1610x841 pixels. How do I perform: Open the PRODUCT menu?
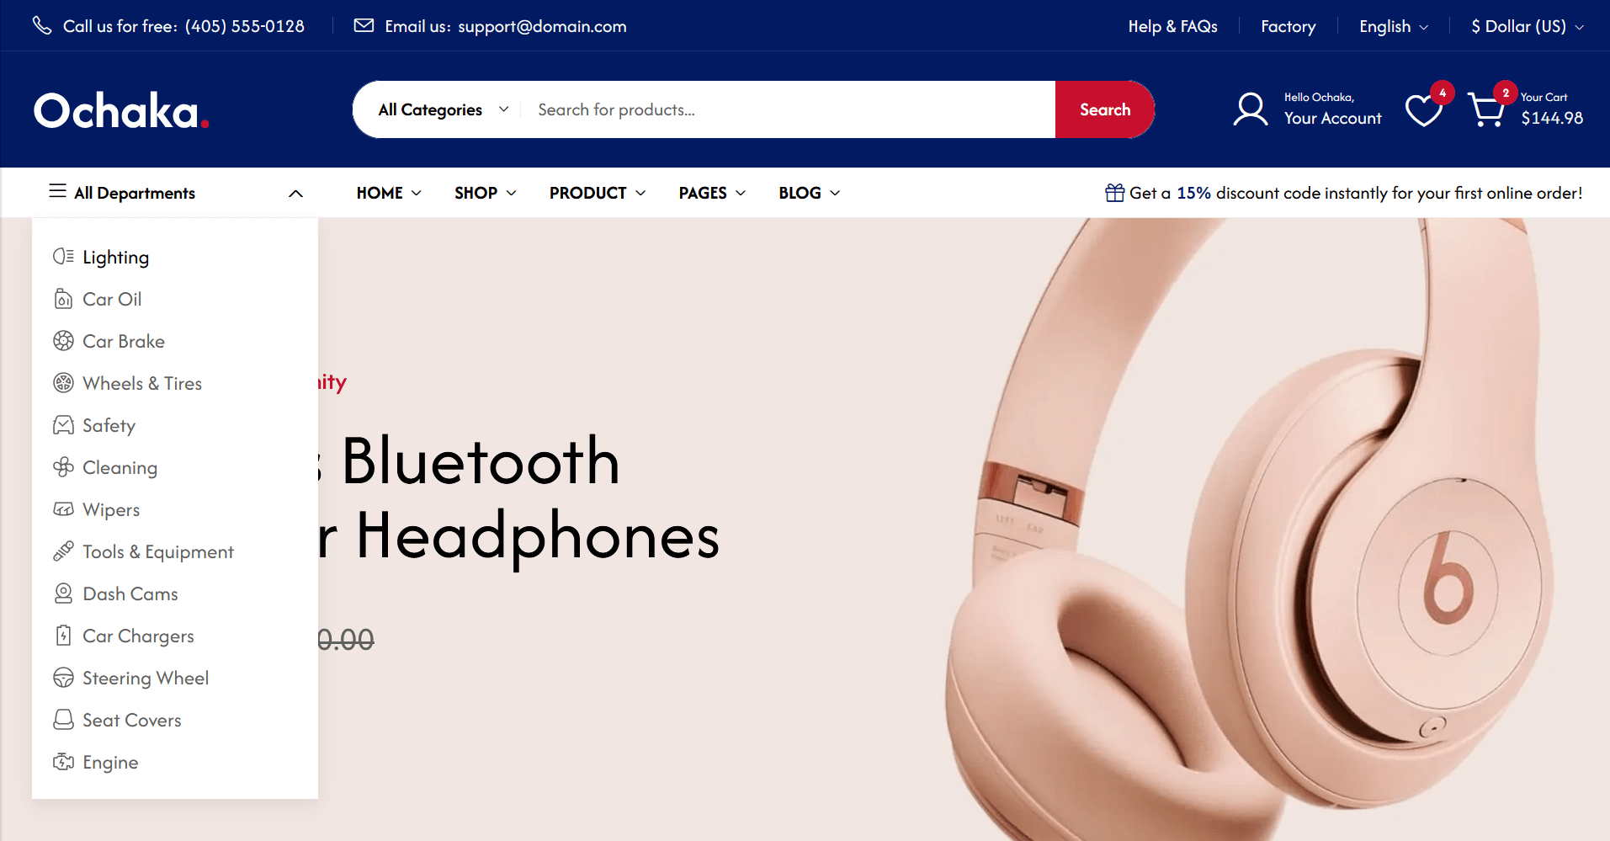(x=598, y=193)
